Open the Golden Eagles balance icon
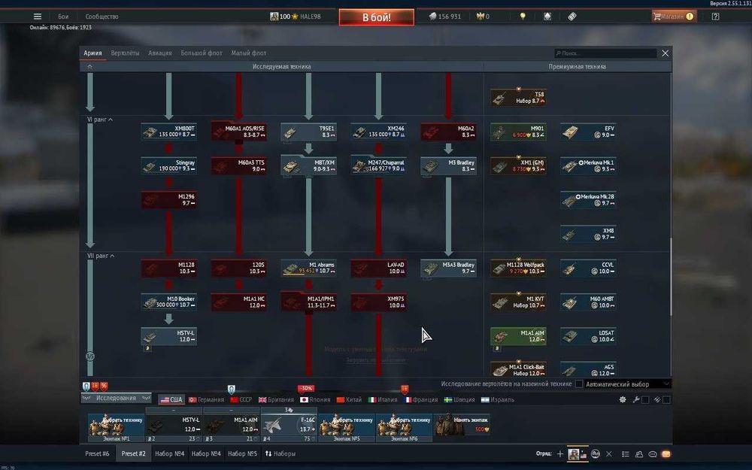Viewport: 752px width, 470px height. (480, 17)
